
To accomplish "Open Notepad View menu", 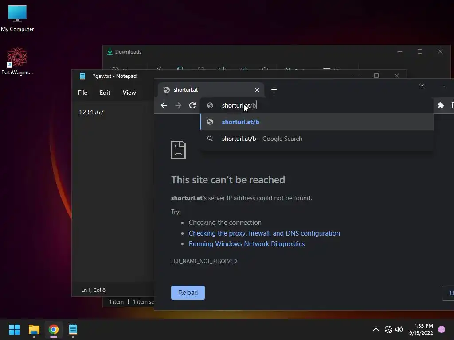I will coord(129,93).
